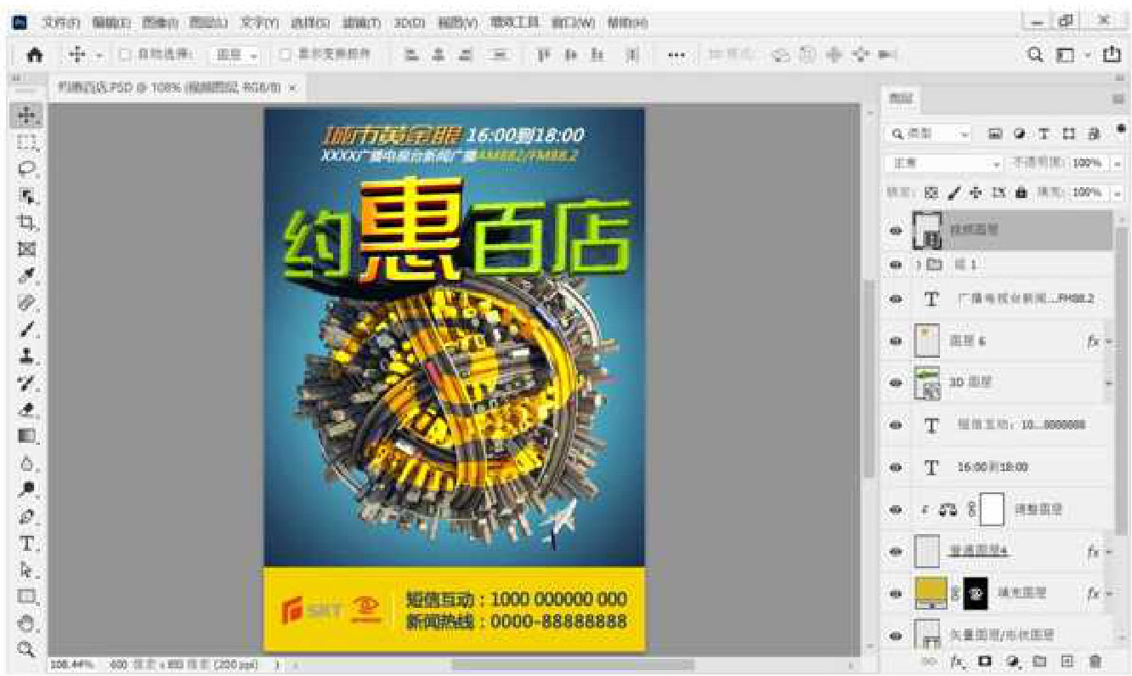Pick the Eyedropper tool
1132x676 pixels.
(x=26, y=276)
